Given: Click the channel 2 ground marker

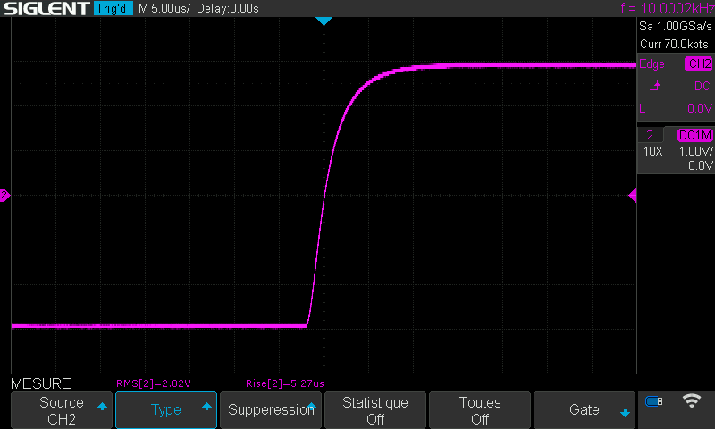Looking at the screenshot, I should click(x=4, y=196).
